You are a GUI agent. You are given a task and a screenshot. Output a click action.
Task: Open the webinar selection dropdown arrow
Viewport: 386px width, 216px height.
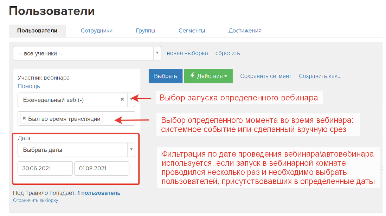pos(131,100)
